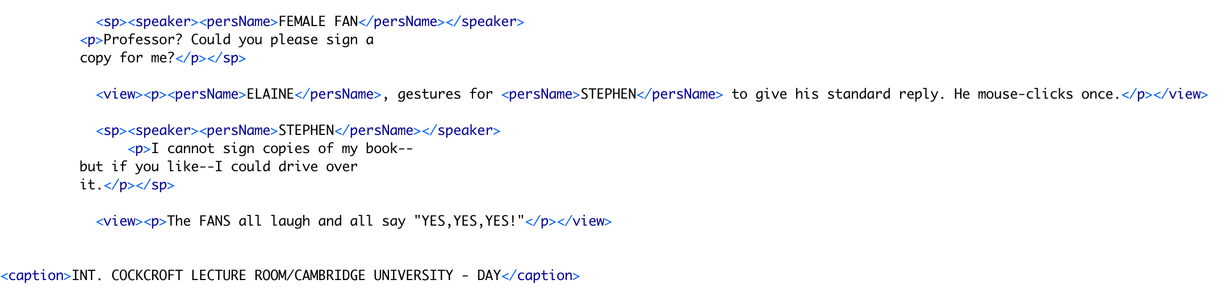Click the closing speaker tag after STEPHEN

(x=461, y=130)
